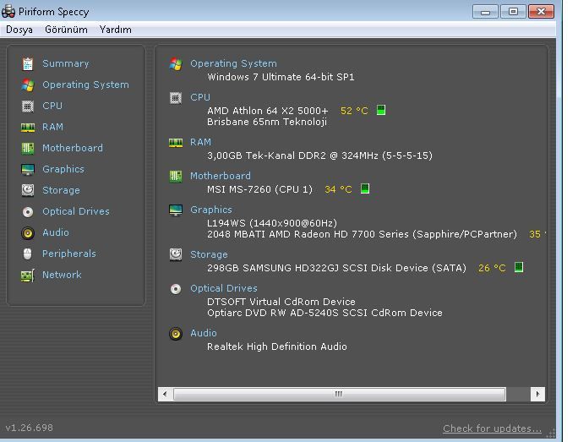Image resolution: width=578 pixels, height=442 pixels.
Task: Click the Graphics monitor icon in sidebar
Action: point(28,170)
